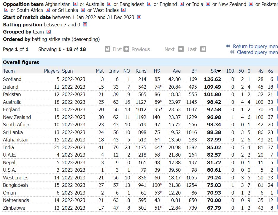The image size is (278, 215).
Task: Click Next page arrow icon
Action: (x=181, y=49)
